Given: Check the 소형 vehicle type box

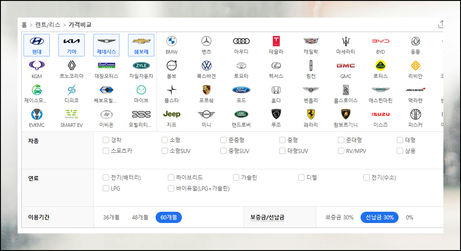Looking at the screenshot, I should (x=165, y=140).
